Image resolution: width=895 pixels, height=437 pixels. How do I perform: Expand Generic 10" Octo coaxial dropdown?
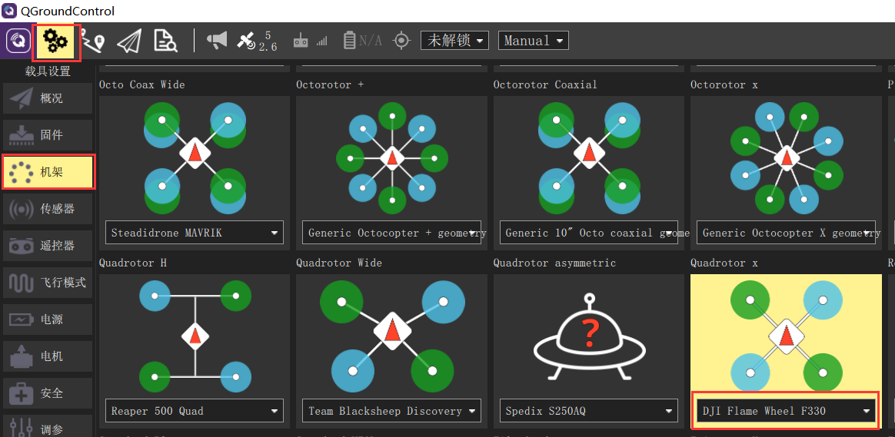(589, 233)
